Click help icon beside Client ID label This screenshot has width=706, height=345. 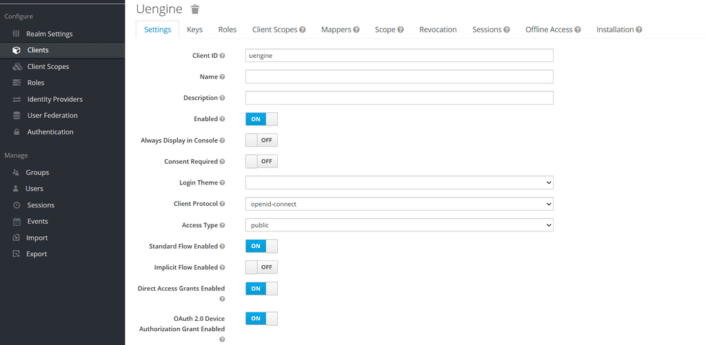(x=222, y=56)
